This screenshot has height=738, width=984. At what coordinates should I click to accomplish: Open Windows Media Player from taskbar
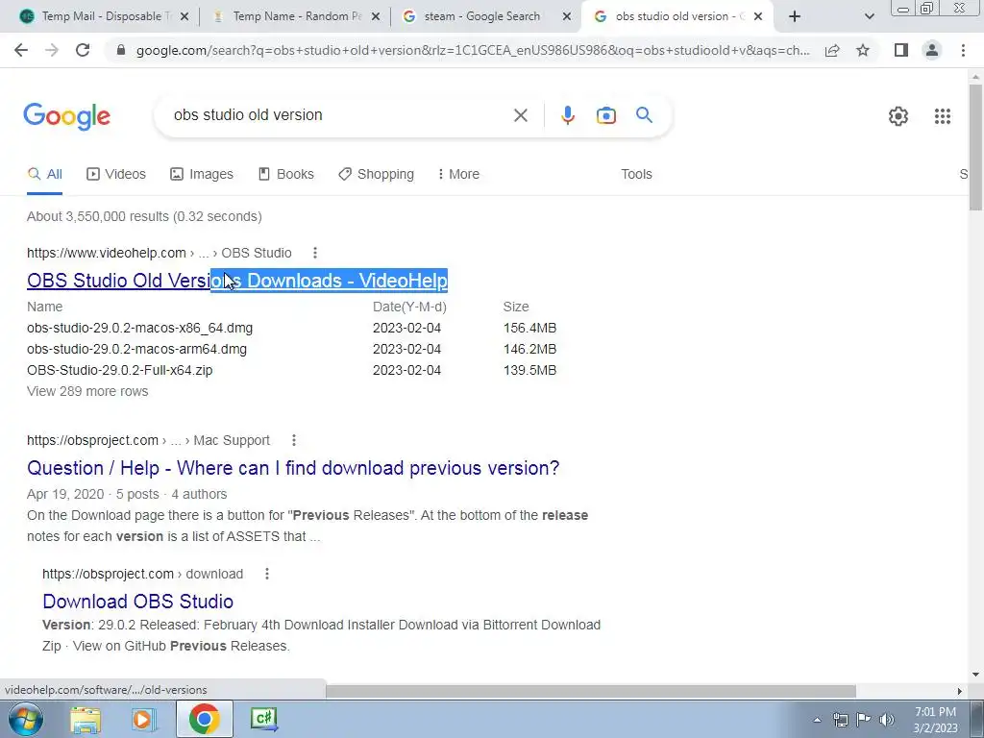click(x=144, y=719)
